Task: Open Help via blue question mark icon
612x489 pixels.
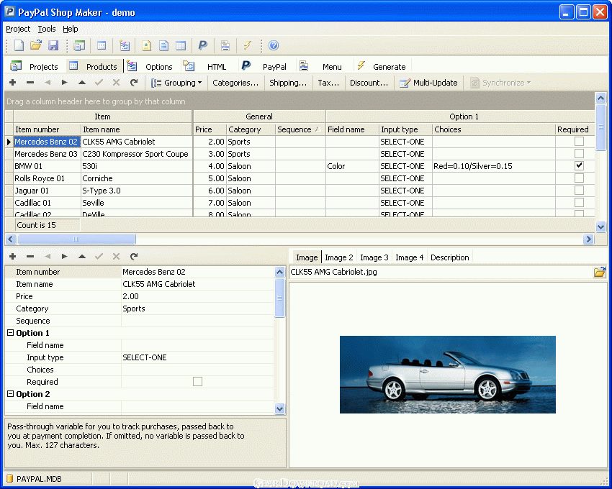Action: [x=274, y=45]
